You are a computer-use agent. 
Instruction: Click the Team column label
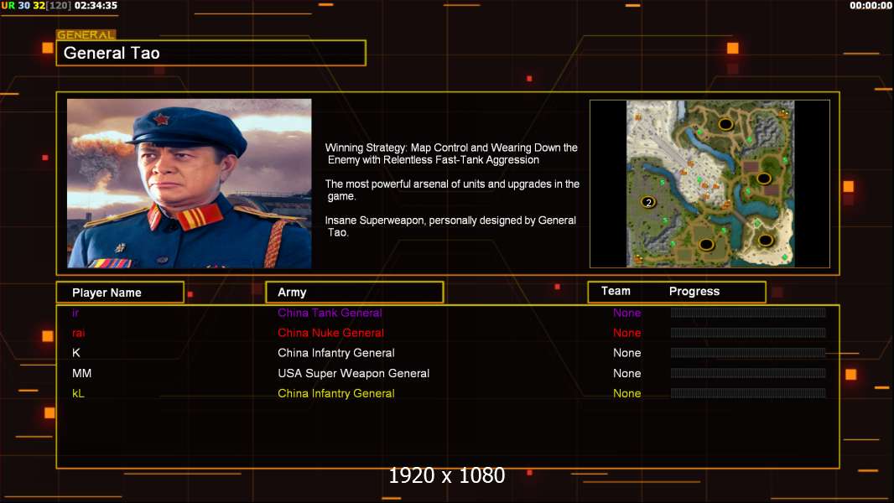tap(616, 291)
